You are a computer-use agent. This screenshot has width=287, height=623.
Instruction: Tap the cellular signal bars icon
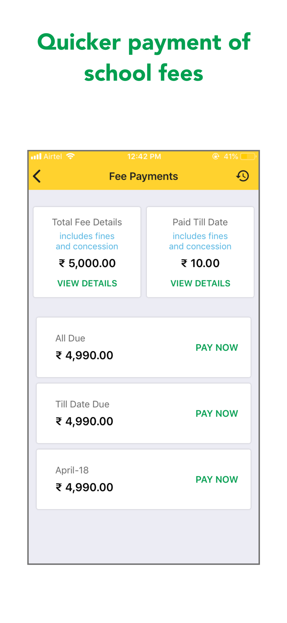(36, 156)
